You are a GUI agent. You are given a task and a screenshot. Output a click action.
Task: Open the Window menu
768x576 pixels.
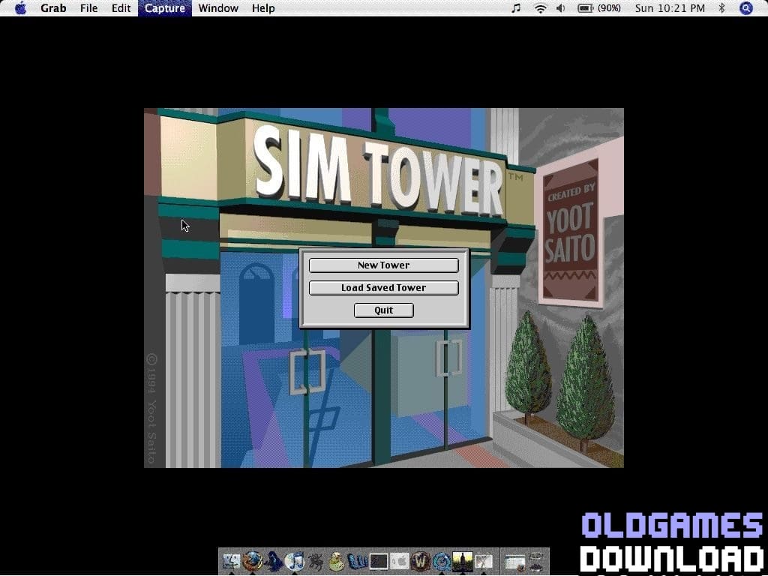coord(218,8)
